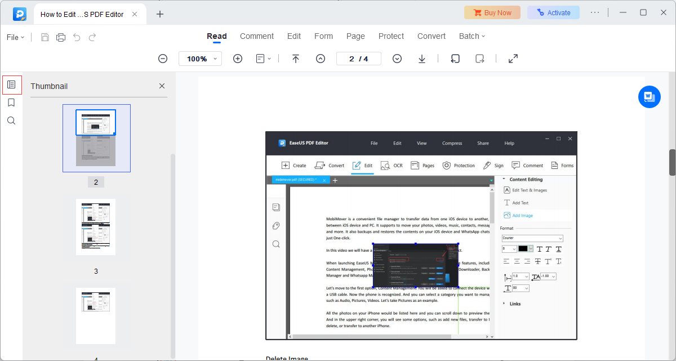Open the page display mode dropdown
The width and height of the screenshot is (676, 361).
(264, 59)
